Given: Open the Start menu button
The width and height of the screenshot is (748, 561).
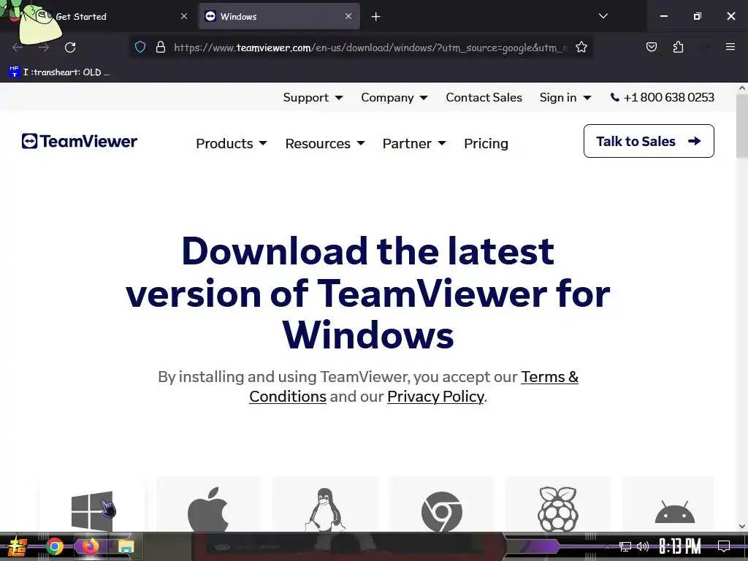Looking at the screenshot, I should point(18,546).
